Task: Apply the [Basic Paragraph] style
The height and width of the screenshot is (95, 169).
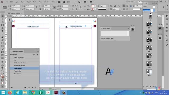Action: coord(25,58)
